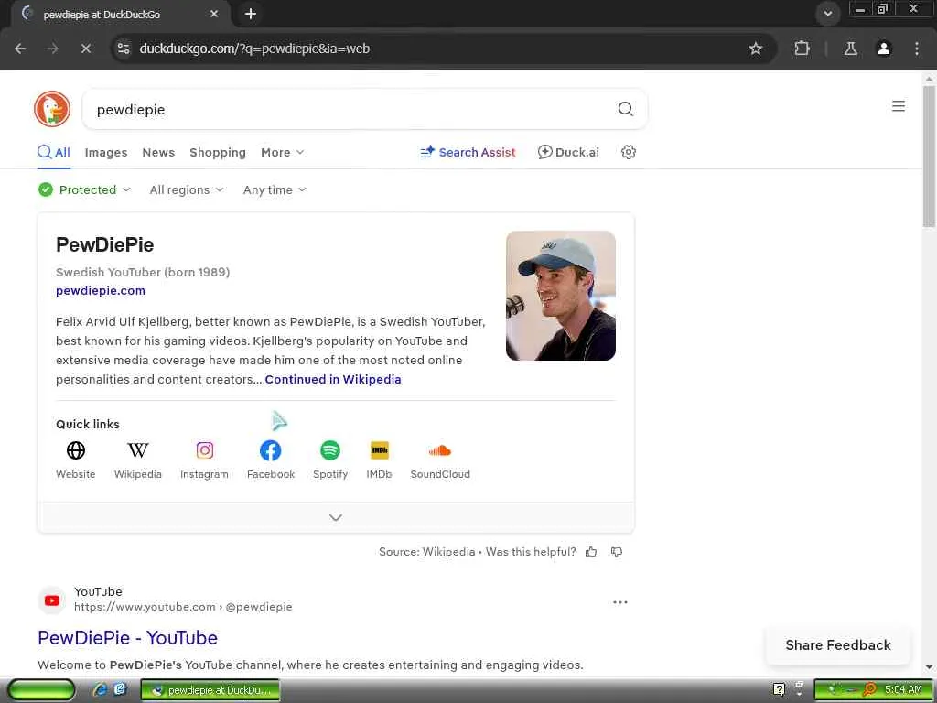Open the tab search dropdown arrow
This screenshot has height=703, width=937.
coord(827,14)
